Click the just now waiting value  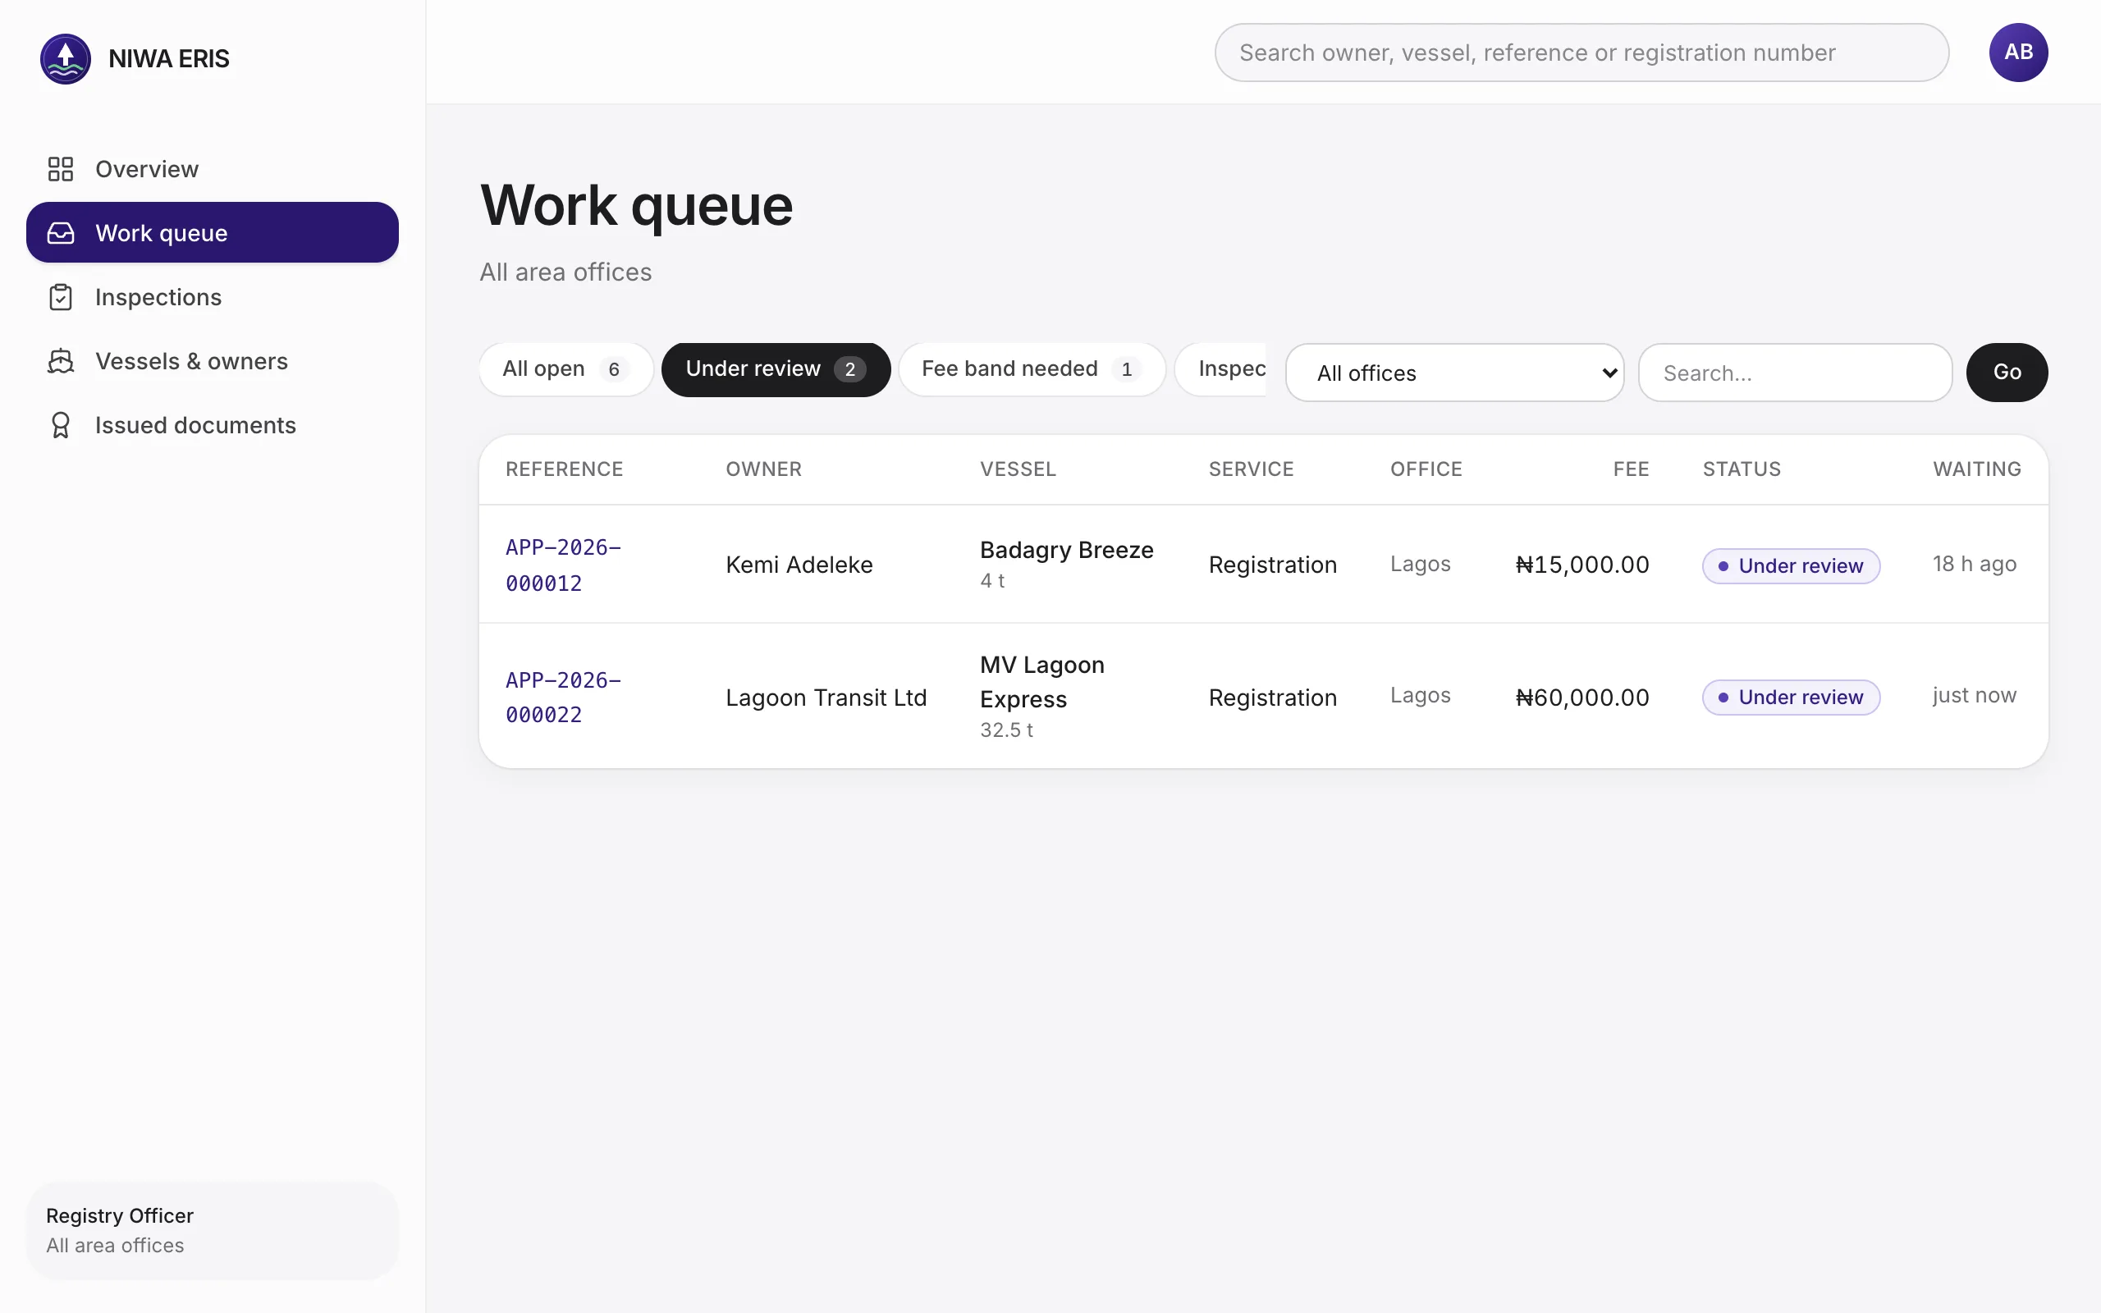pyautogui.click(x=1975, y=696)
